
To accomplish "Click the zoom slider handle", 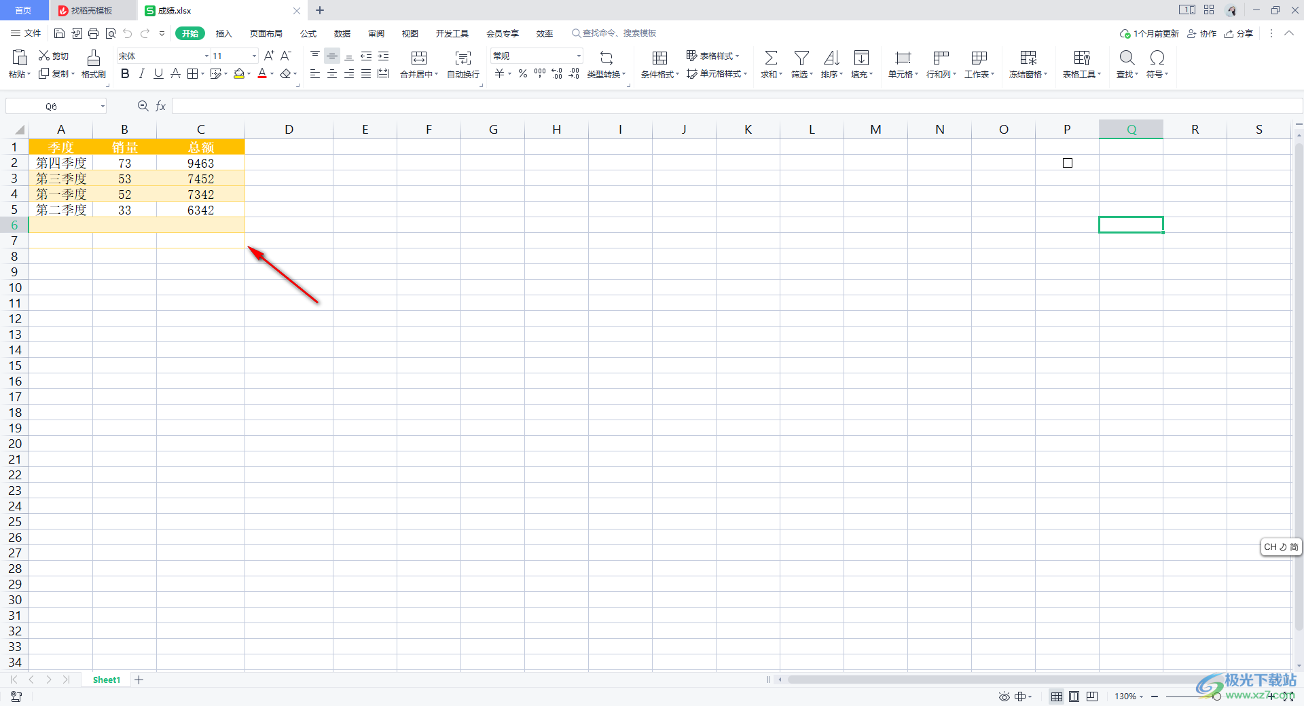I will click(1216, 696).
